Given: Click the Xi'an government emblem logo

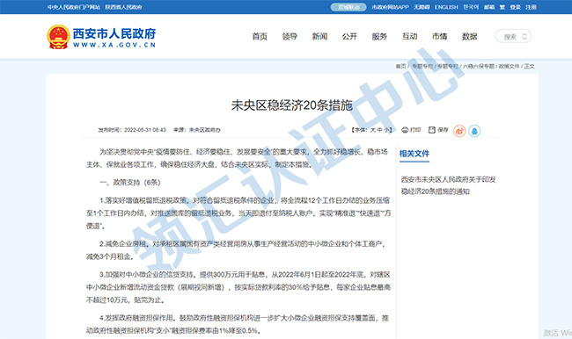Looking at the screenshot, I should coord(58,37).
